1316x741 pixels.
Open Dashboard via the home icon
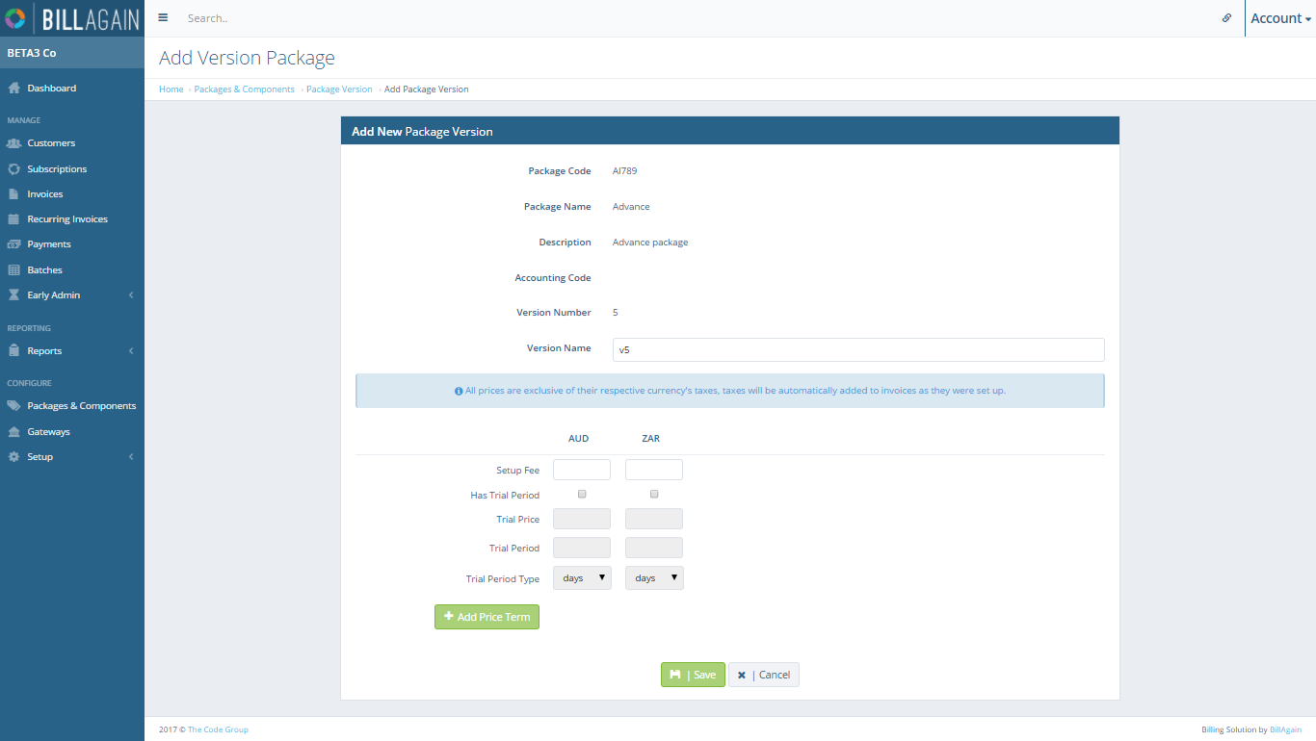click(14, 89)
